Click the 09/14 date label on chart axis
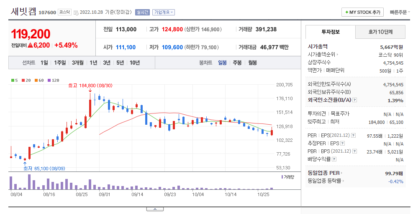This screenshot has width=413, height=214. point(137,194)
